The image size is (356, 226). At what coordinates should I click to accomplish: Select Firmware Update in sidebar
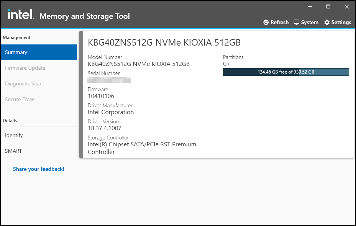pos(25,68)
